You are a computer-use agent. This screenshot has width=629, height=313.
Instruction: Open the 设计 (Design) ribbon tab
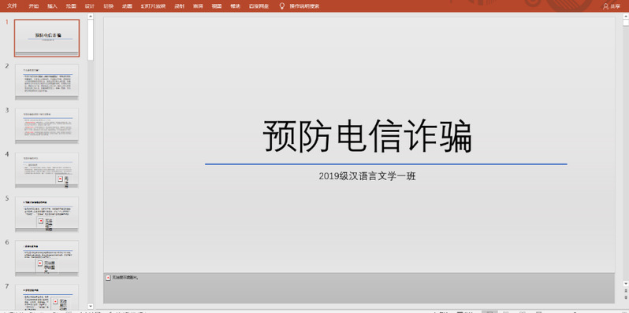click(x=90, y=6)
